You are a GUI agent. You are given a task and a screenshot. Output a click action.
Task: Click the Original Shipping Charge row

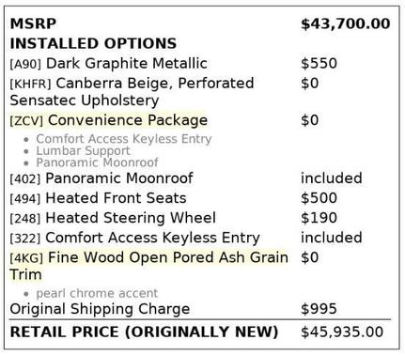click(x=200, y=309)
